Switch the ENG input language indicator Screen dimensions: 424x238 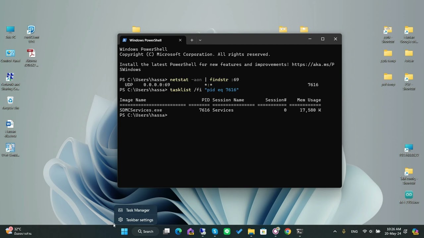click(354, 231)
